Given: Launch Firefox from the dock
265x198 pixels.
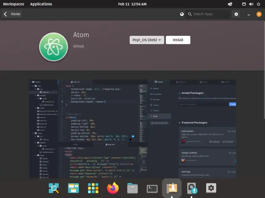Looking at the screenshot, I should click(113, 188).
